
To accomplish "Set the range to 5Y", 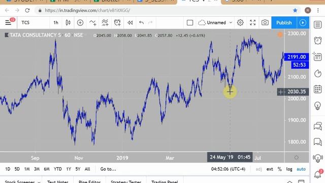I will tap(78, 169).
